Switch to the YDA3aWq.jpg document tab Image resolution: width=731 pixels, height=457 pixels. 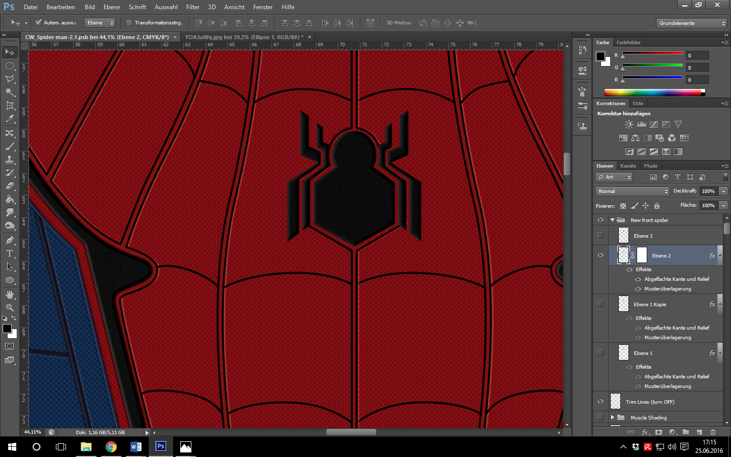pos(244,37)
